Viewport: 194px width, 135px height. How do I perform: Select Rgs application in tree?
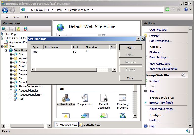click(21, 99)
